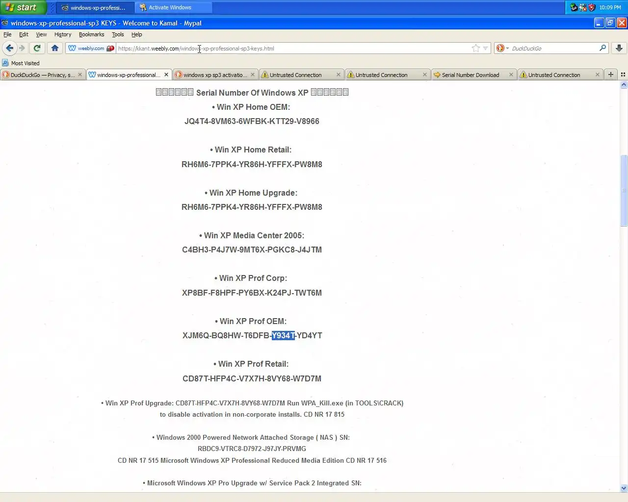
Task: Click the search magnifier icon
Action: tap(603, 48)
